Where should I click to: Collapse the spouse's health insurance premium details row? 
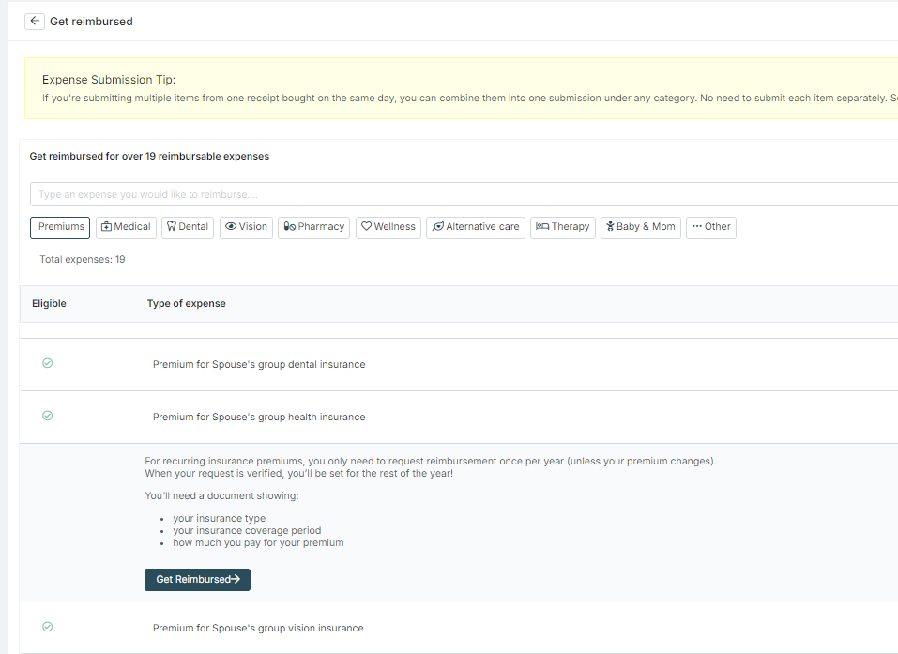point(260,416)
